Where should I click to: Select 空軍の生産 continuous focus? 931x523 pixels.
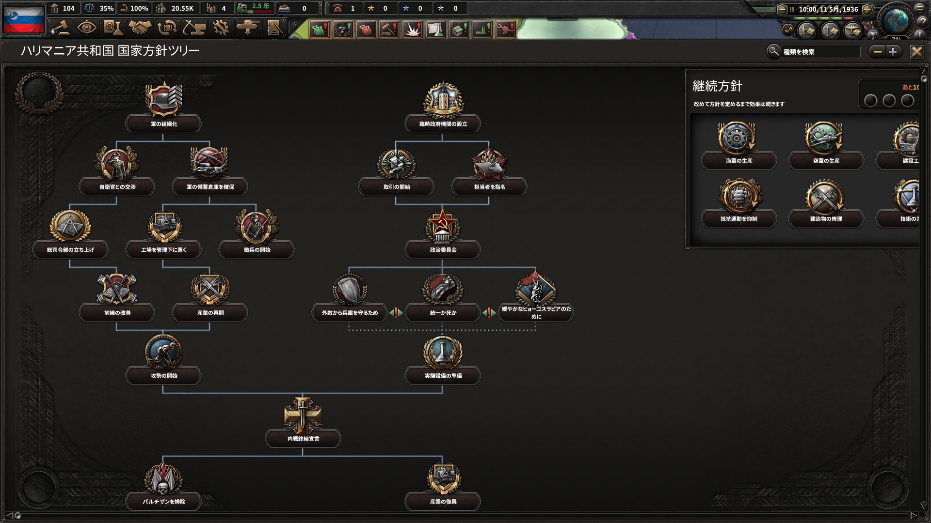[826, 145]
